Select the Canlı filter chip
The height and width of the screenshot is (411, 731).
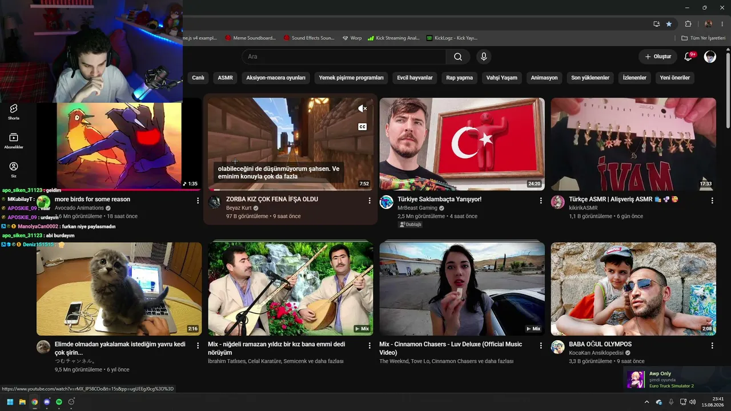[x=198, y=78]
